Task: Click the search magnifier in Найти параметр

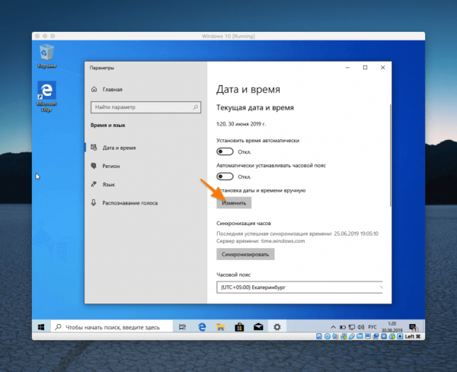Action: pyautogui.click(x=196, y=107)
